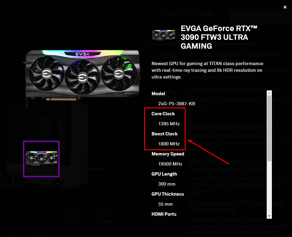Click the dimmed REVIEW & CHECKOUT button
This screenshot has width=292, height=237.
coord(260,17)
